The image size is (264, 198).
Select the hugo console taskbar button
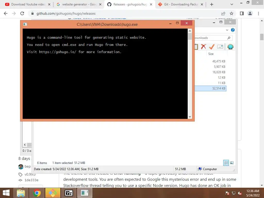85,193
